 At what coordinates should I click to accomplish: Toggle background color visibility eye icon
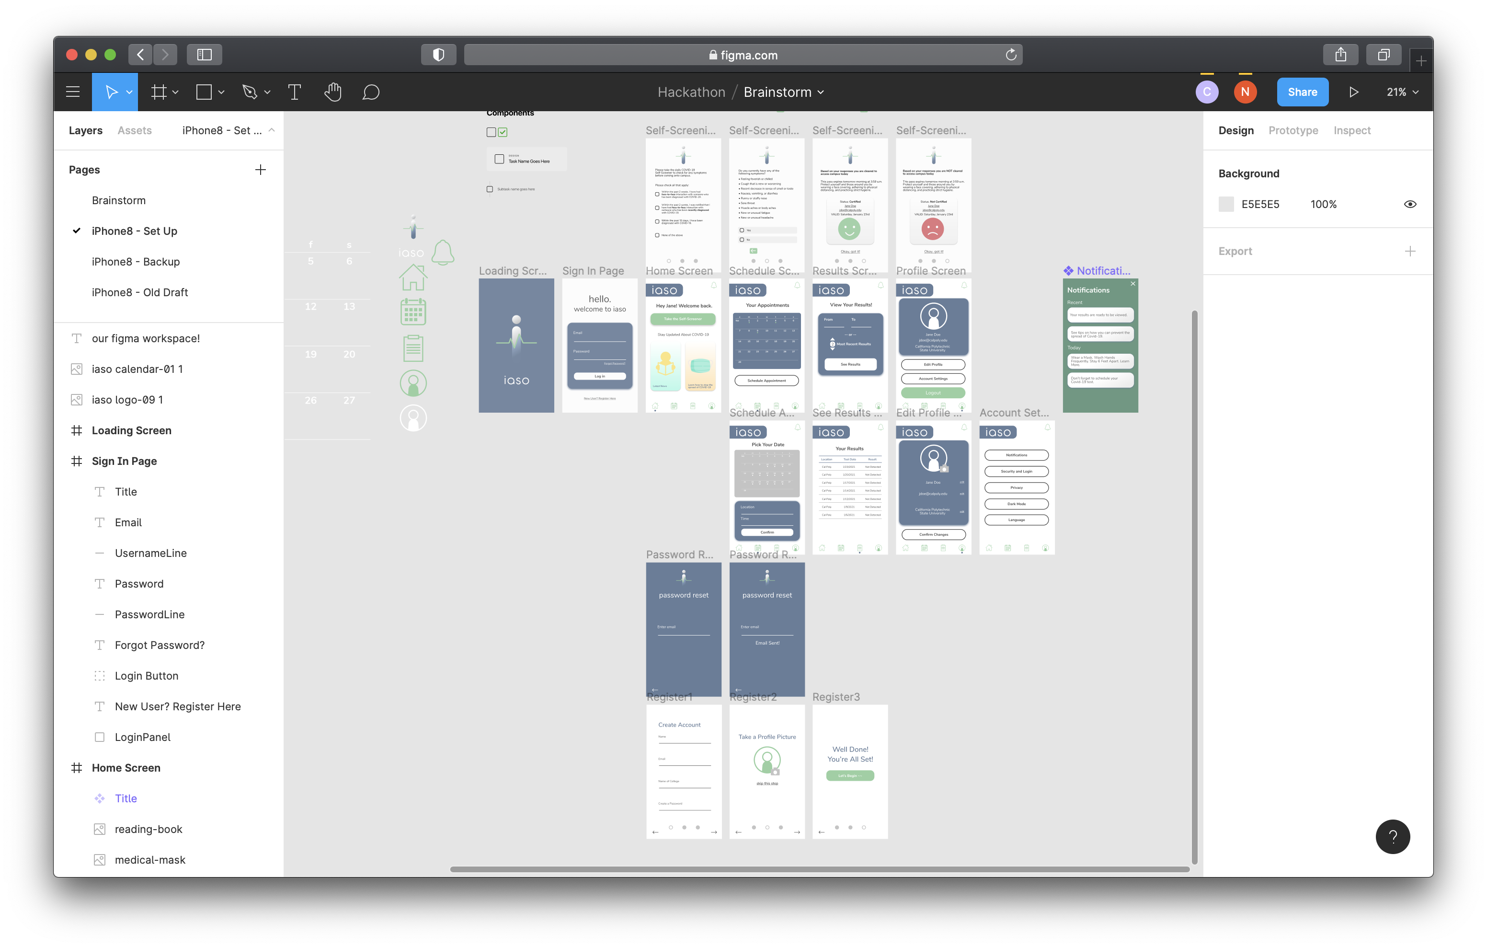click(1410, 205)
